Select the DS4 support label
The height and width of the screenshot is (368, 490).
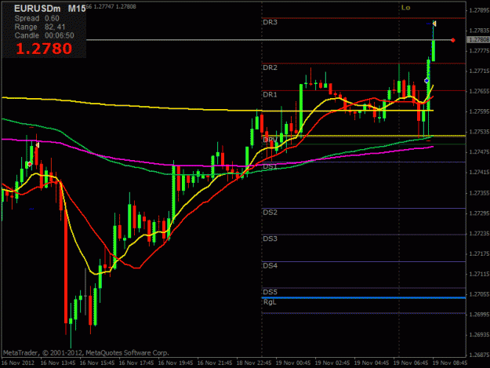pos(270,265)
